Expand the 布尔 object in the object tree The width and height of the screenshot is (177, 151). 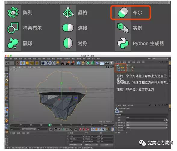click(116, 65)
